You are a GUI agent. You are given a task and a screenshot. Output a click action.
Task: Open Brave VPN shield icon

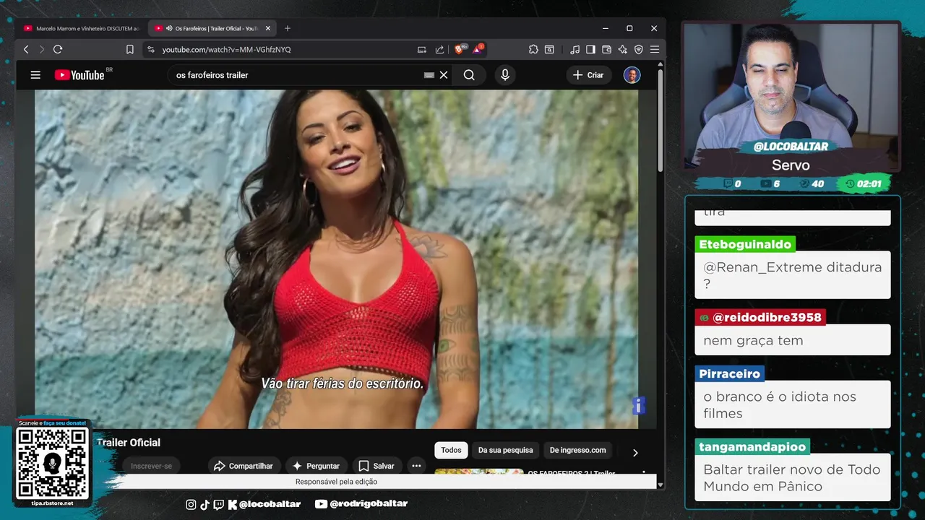[x=638, y=49]
